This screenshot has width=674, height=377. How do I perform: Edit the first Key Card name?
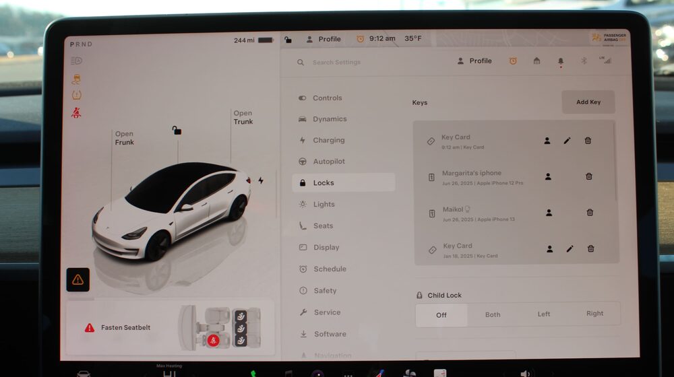[567, 141]
